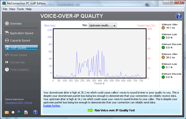Click the VOICE-OVER-IP QUALITY heading
Screen dimensions: 186x119
pos(72,16)
